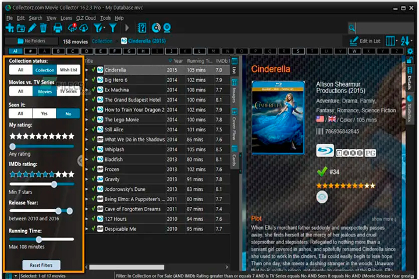419x279 pixels.
Task: Click the horizontal scrollbar under movie list
Action: [x=127, y=267]
